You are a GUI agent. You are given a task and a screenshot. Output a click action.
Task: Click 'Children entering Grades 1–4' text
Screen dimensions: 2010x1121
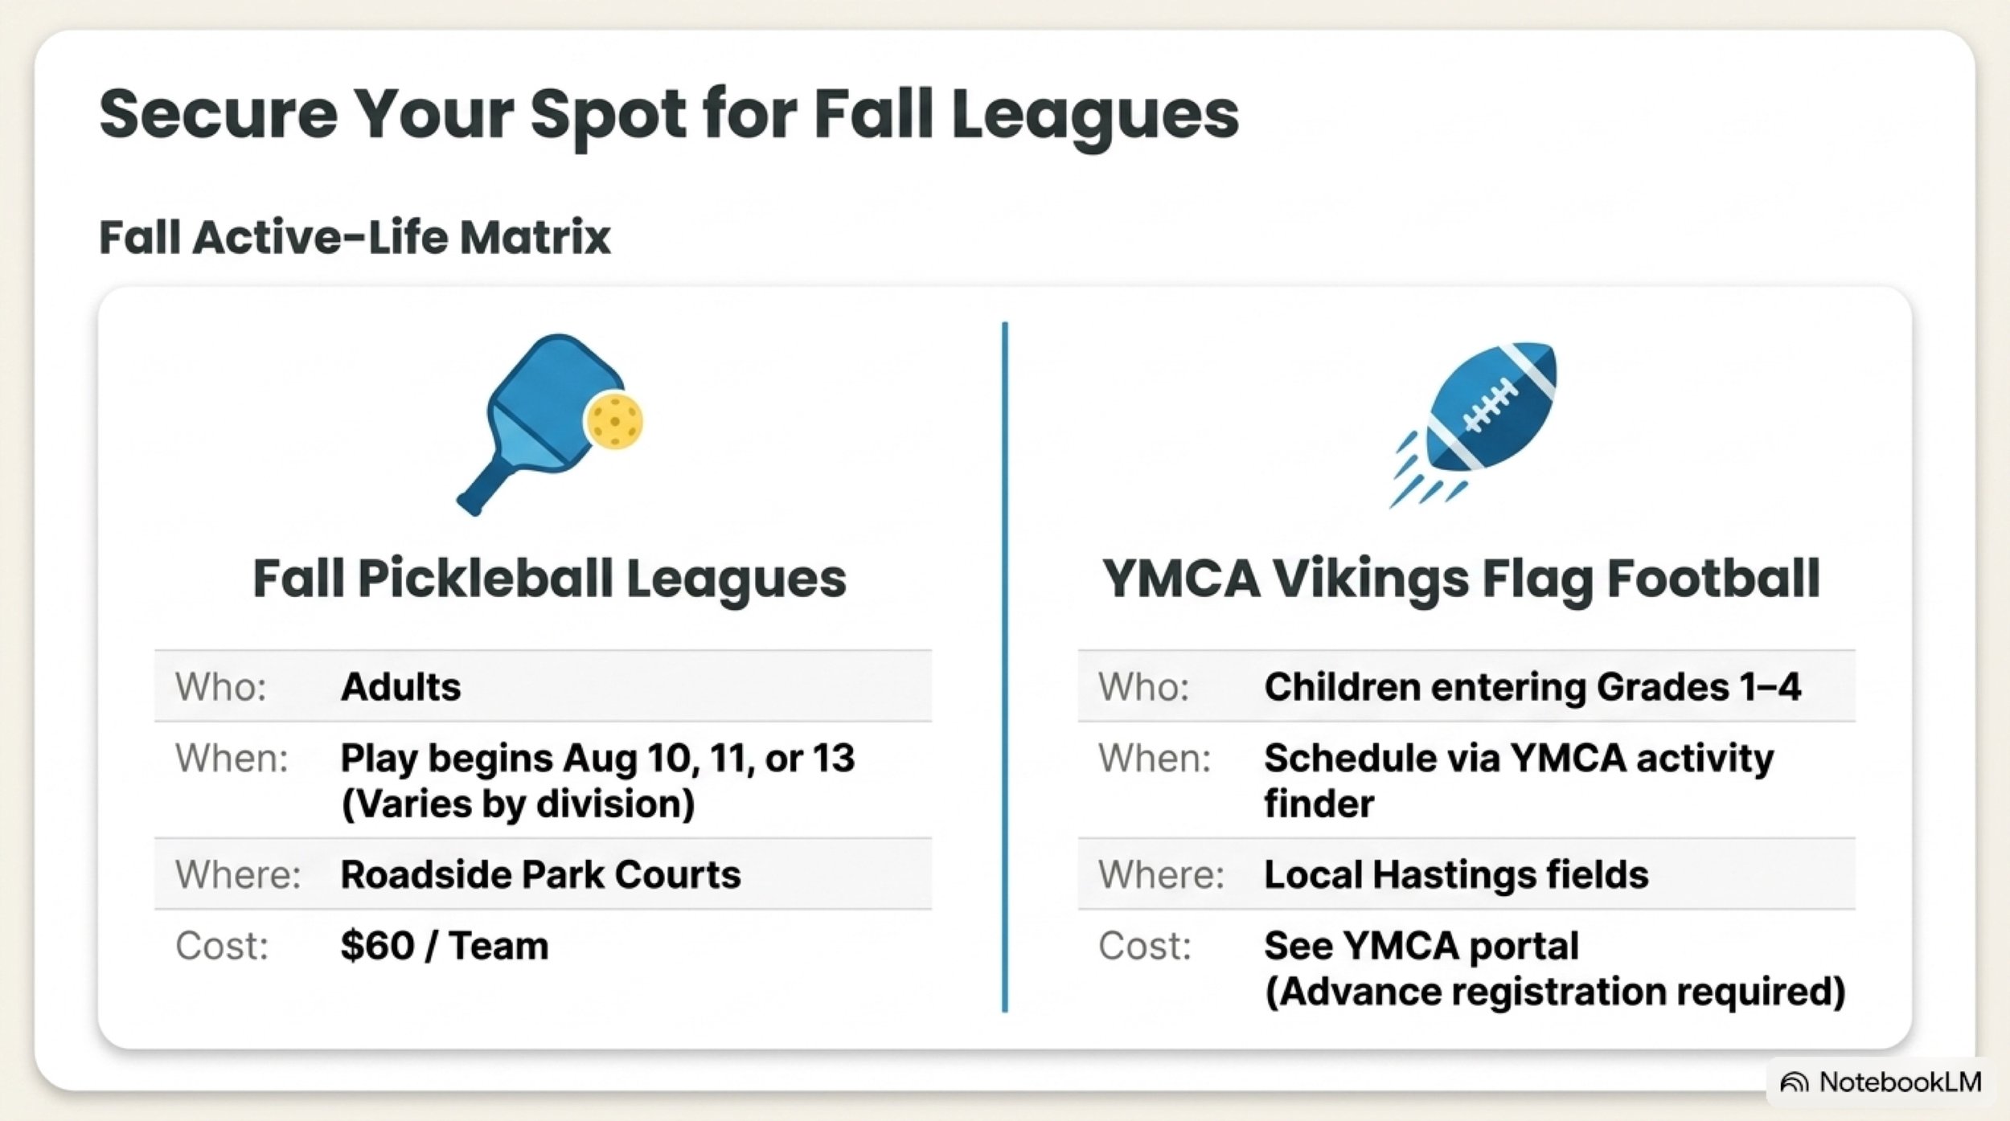1532,687
